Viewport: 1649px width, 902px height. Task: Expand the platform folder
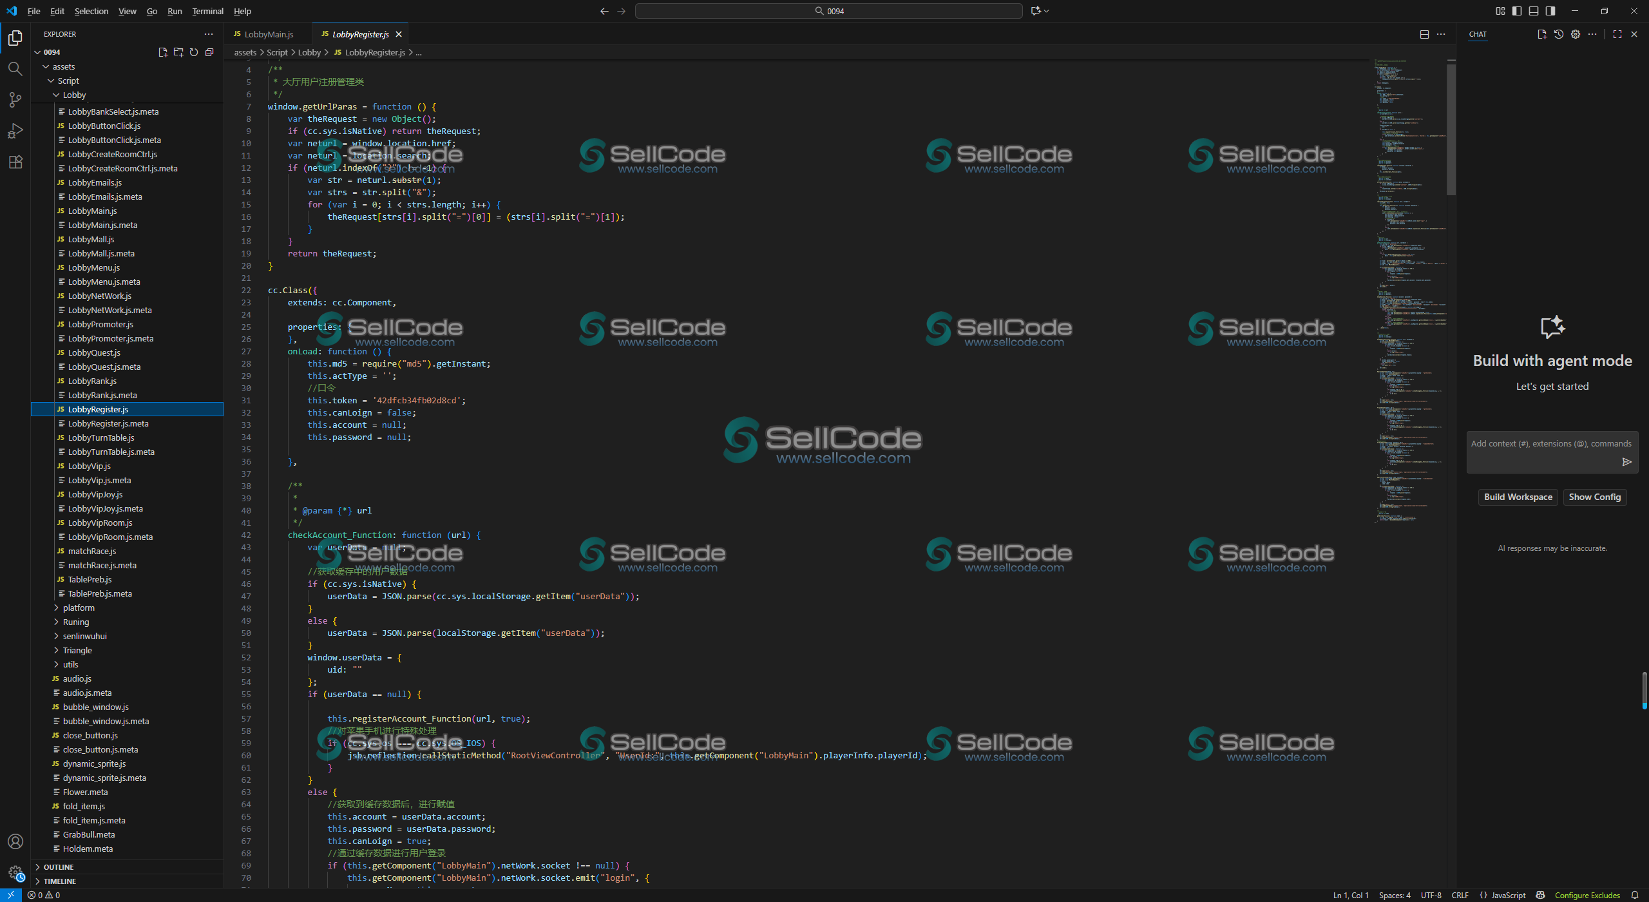tap(79, 608)
